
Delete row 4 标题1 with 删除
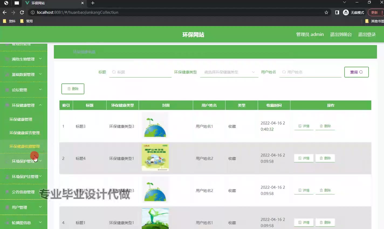coord(325,223)
